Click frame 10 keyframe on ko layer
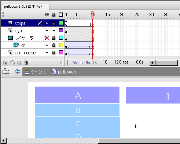Viewport: 180px width, 144px height. [93, 45]
